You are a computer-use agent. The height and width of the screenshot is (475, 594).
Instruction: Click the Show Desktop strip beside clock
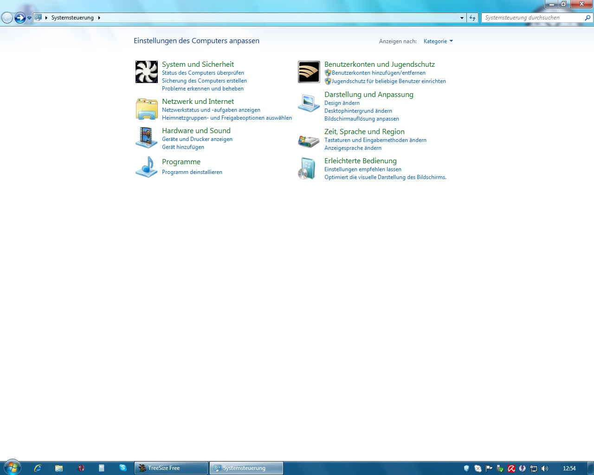590,468
